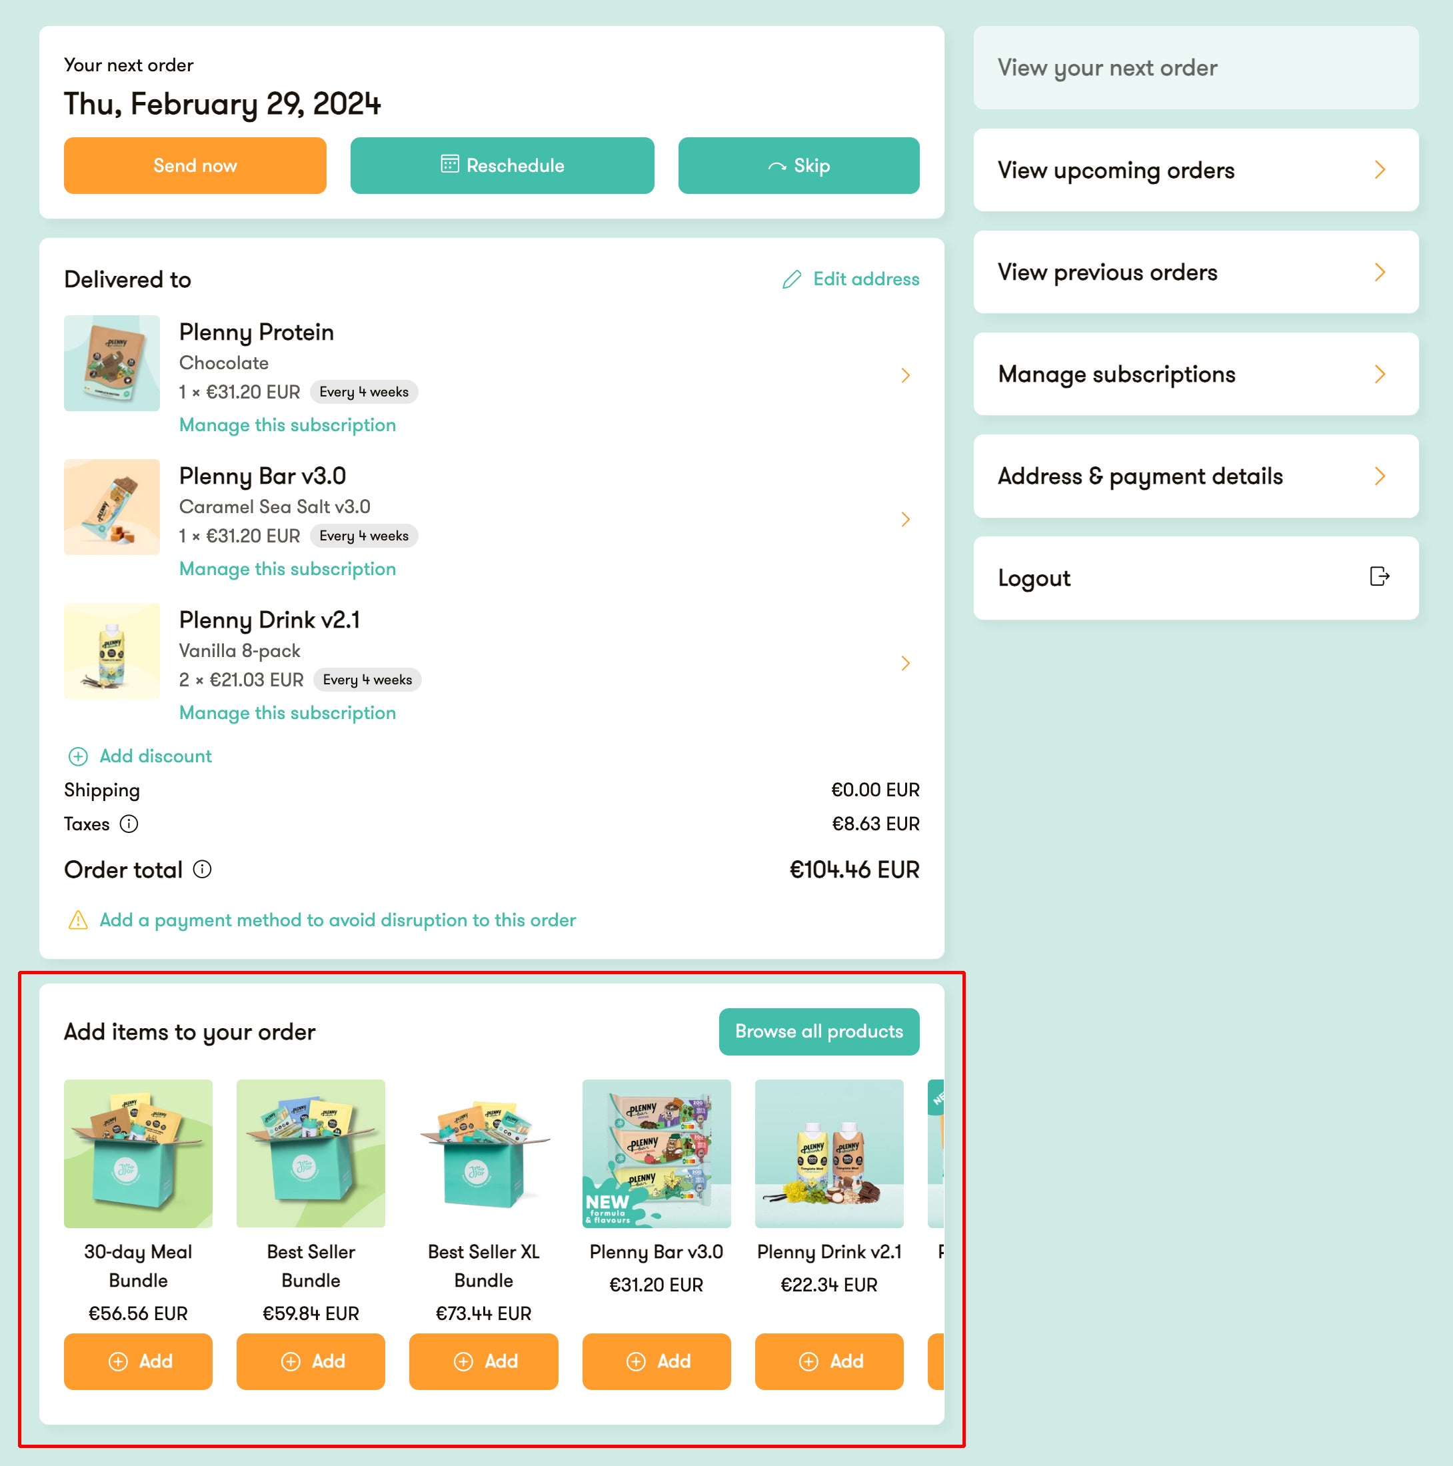Click the pencil icon beside Edit address
This screenshot has width=1453, height=1466.
(792, 279)
